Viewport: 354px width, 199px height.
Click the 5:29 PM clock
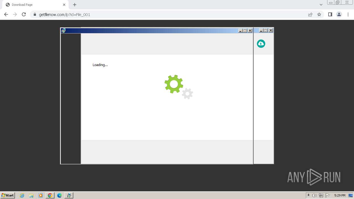click(x=340, y=195)
